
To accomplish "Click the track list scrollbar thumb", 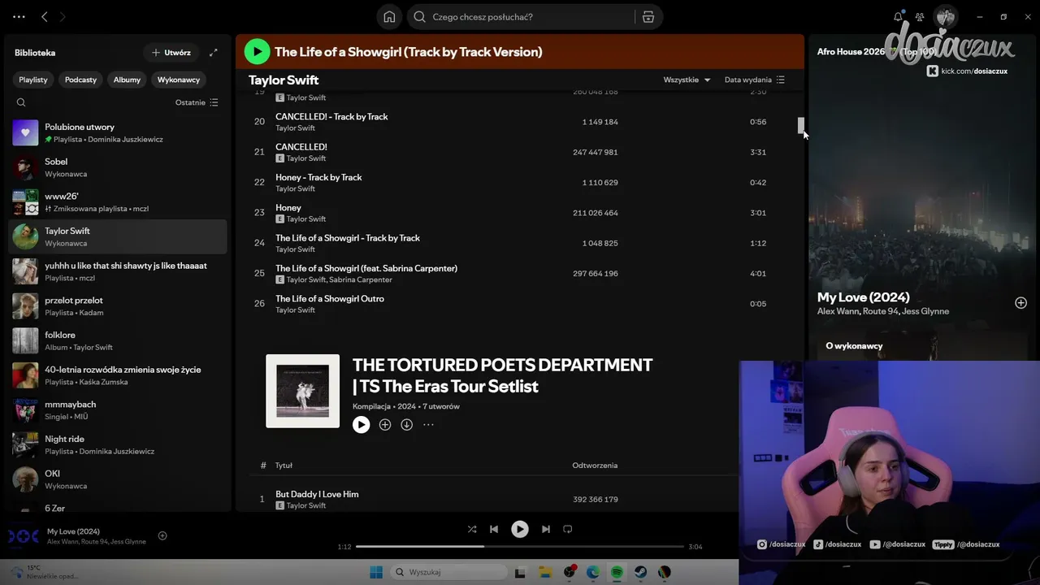I will [x=800, y=125].
